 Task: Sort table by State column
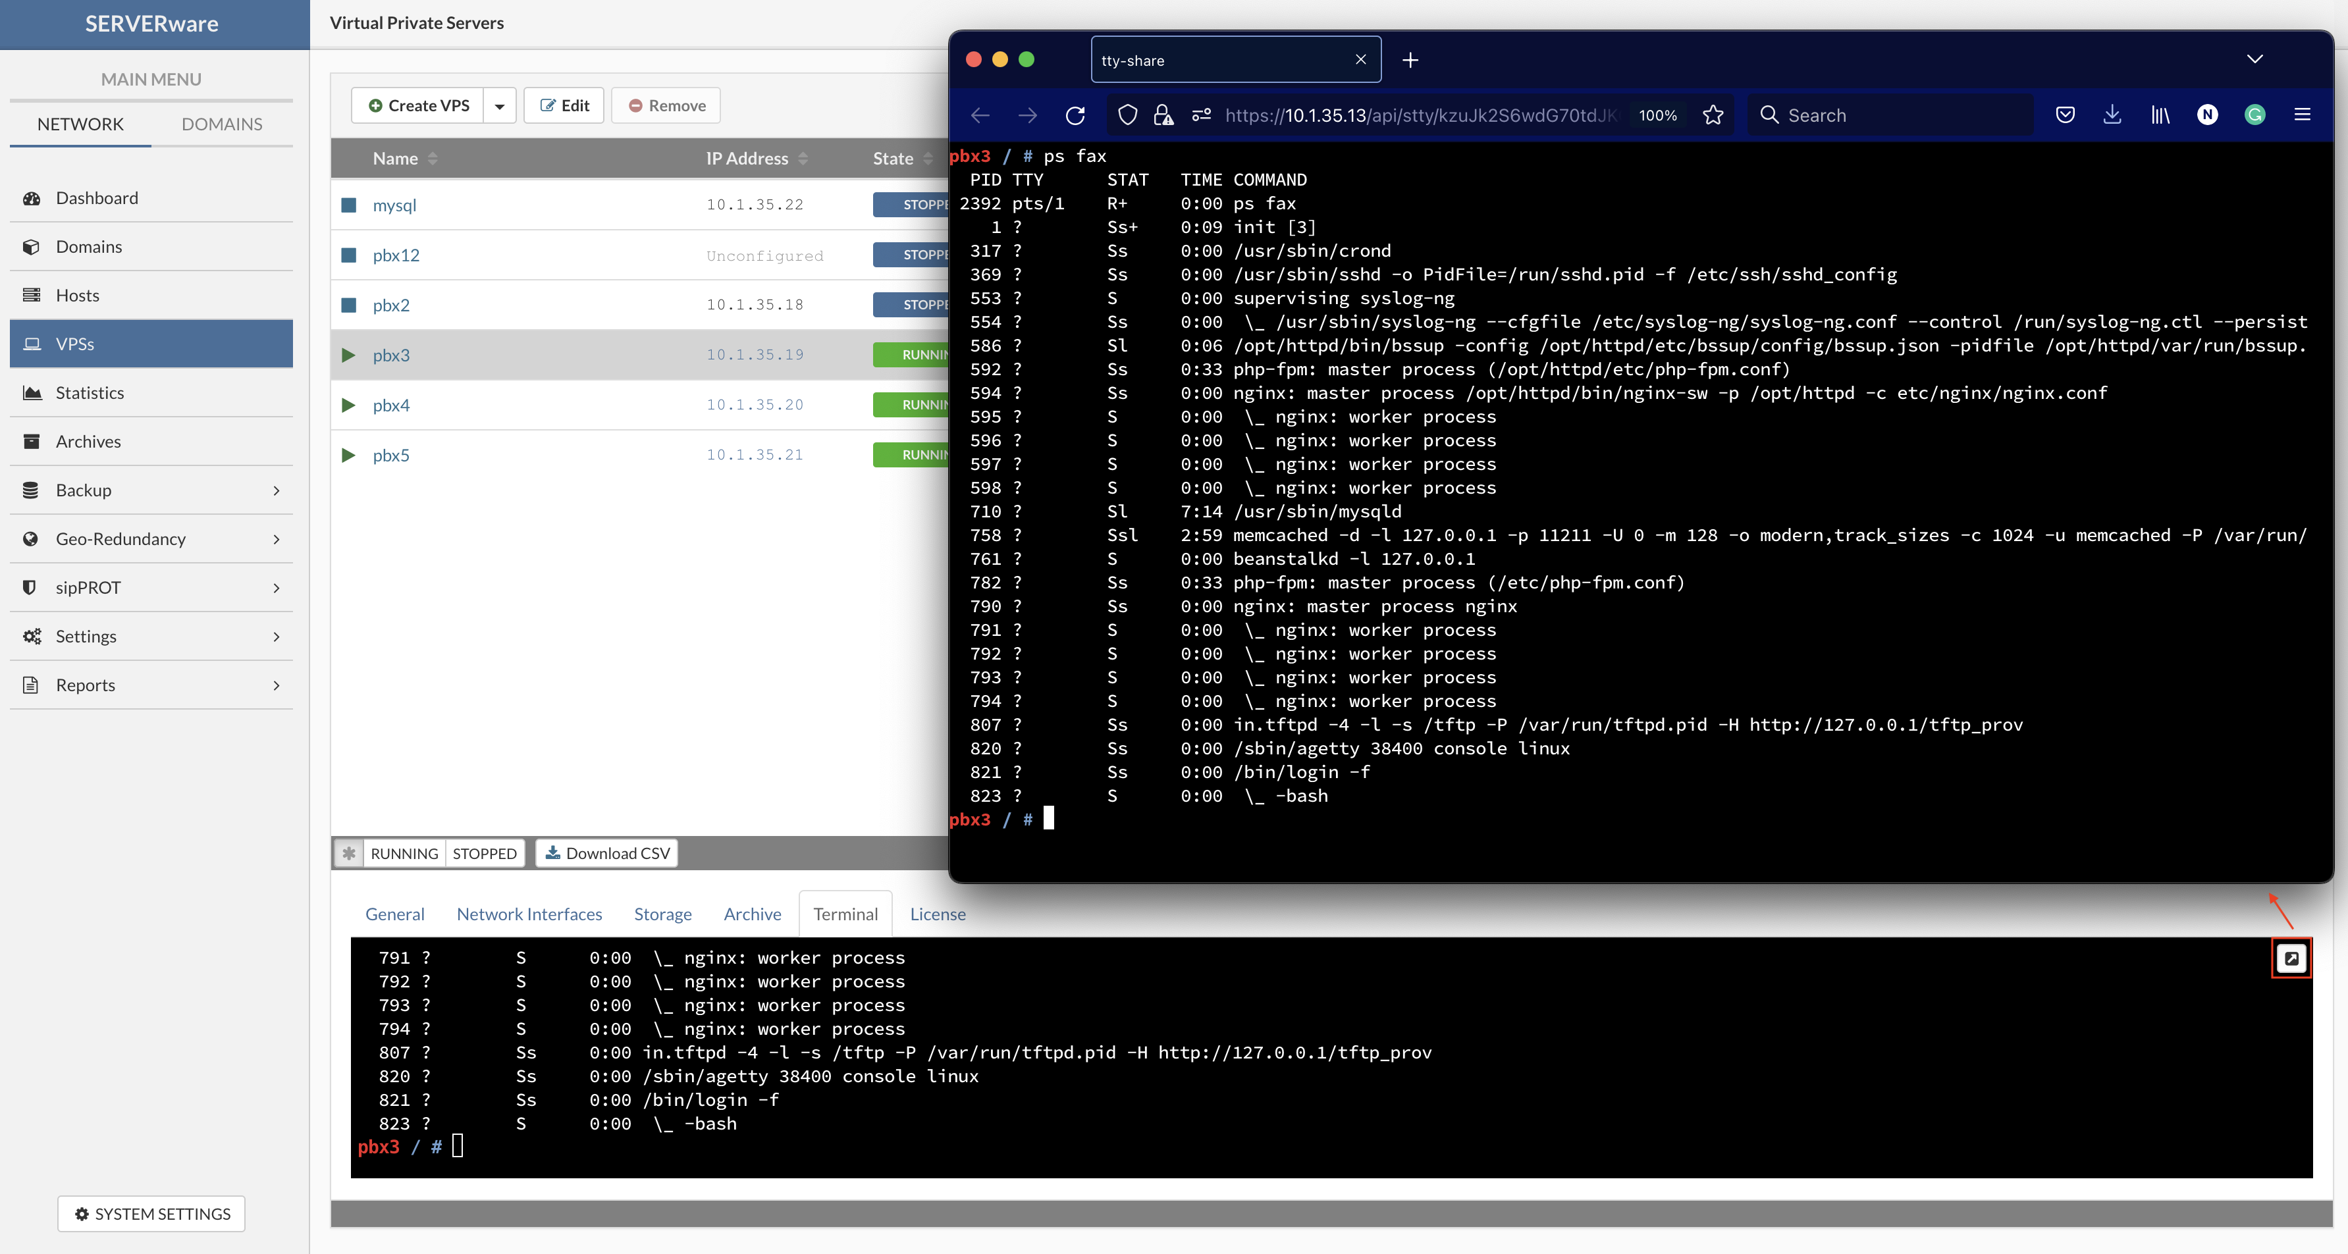coord(902,159)
